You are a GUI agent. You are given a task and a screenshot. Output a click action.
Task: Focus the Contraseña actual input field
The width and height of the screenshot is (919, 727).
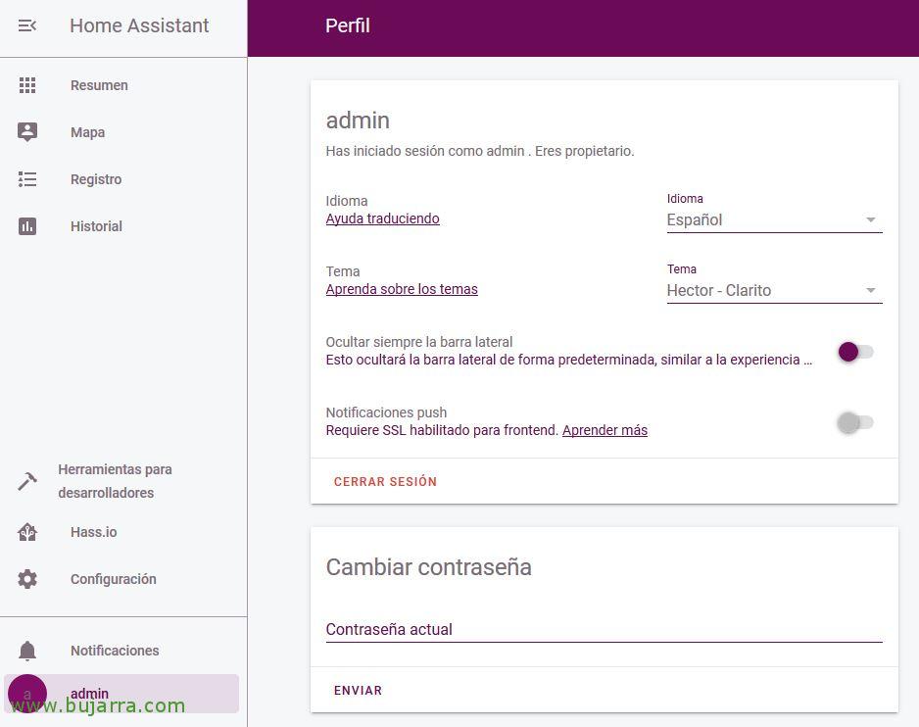(x=604, y=630)
